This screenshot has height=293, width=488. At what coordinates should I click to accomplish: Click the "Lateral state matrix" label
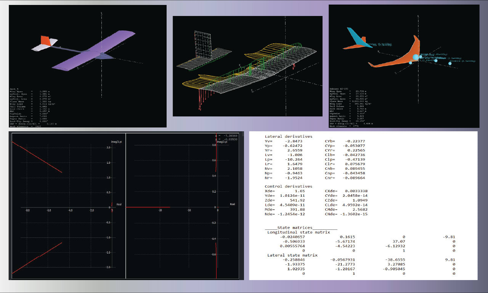(x=292, y=255)
